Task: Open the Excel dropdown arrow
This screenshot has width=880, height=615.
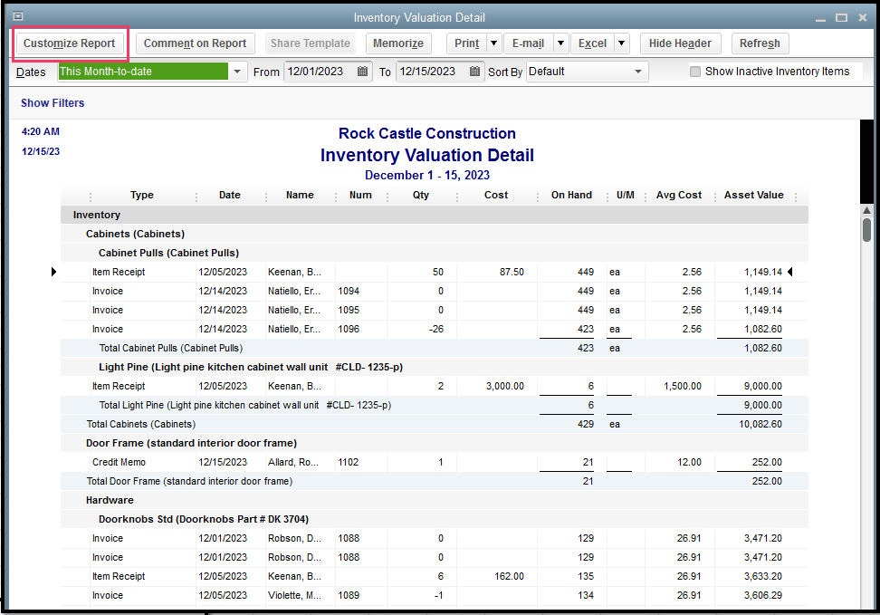Action: pyautogui.click(x=622, y=43)
